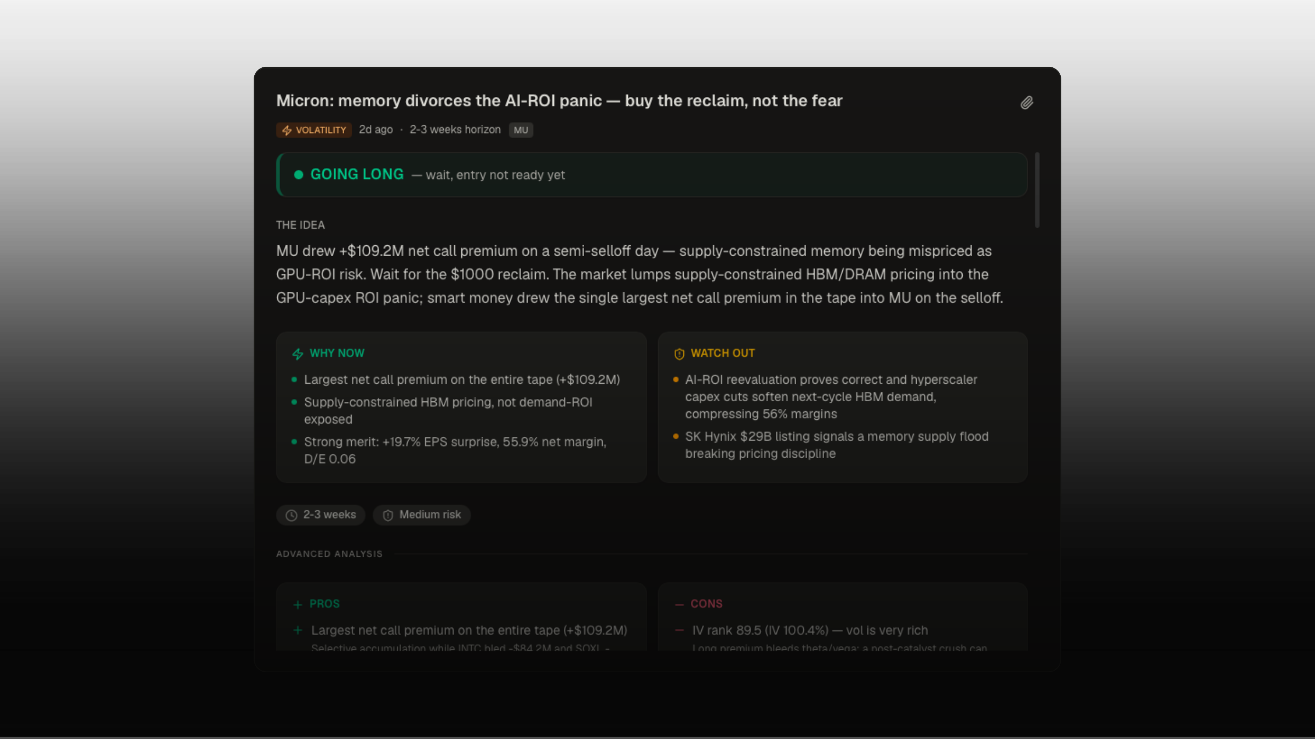Click the Micron idea title
The image size is (1315, 739).
pos(559,101)
